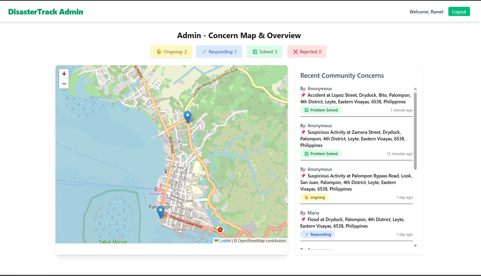Screen dimensions: 481x276
Task: Zoom out on the concern map
Action: 64,84
